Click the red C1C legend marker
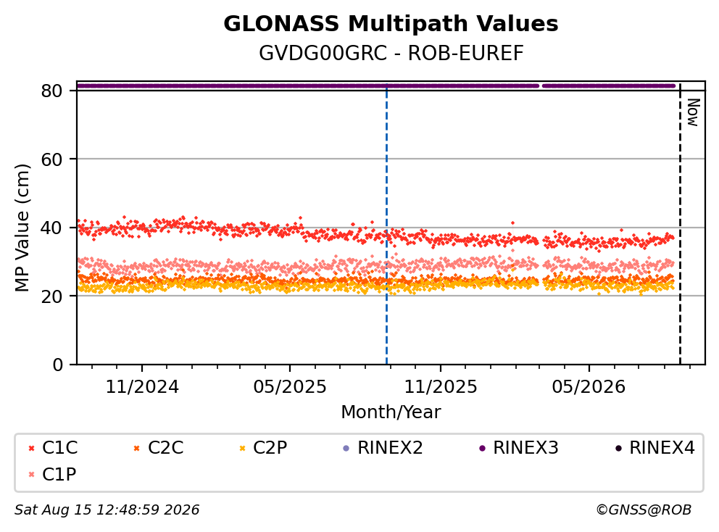The width and height of the screenshot is (719, 532). point(32,448)
